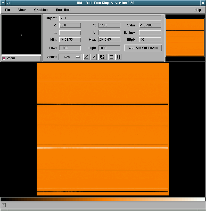Click the X coordinate field

tap(70, 25)
